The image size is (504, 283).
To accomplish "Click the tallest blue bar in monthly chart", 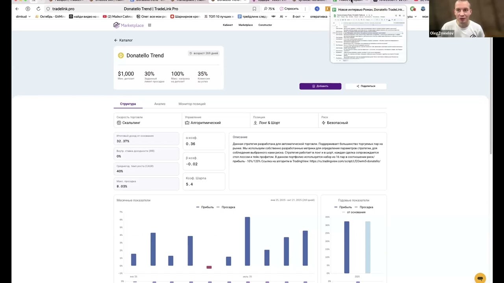I will 247,241.
